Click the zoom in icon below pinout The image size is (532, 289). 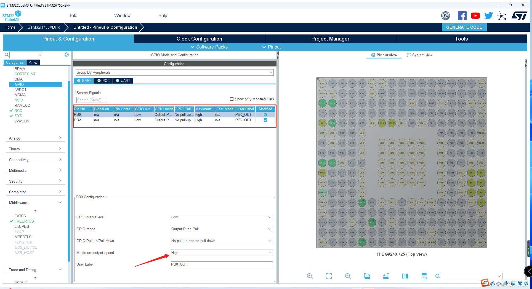click(x=310, y=276)
